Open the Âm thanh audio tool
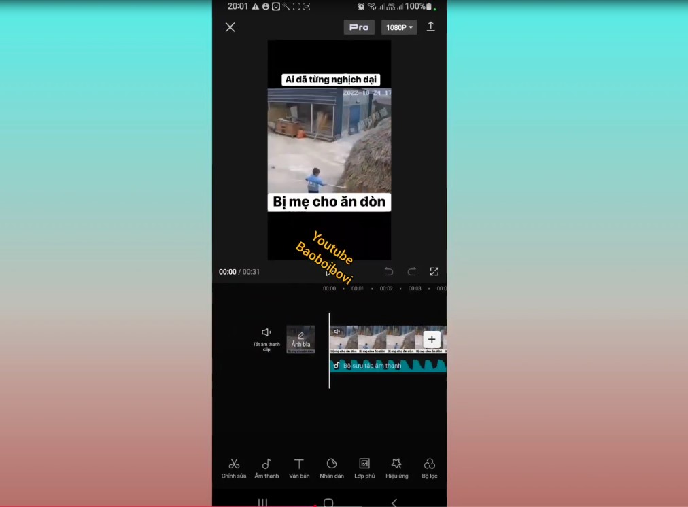The height and width of the screenshot is (507, 688). point(266,468)
